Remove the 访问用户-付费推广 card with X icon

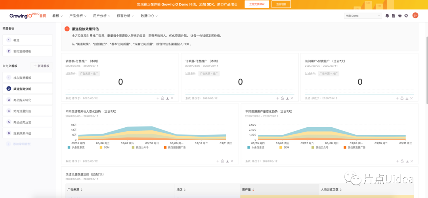click(x=411, y=98)
